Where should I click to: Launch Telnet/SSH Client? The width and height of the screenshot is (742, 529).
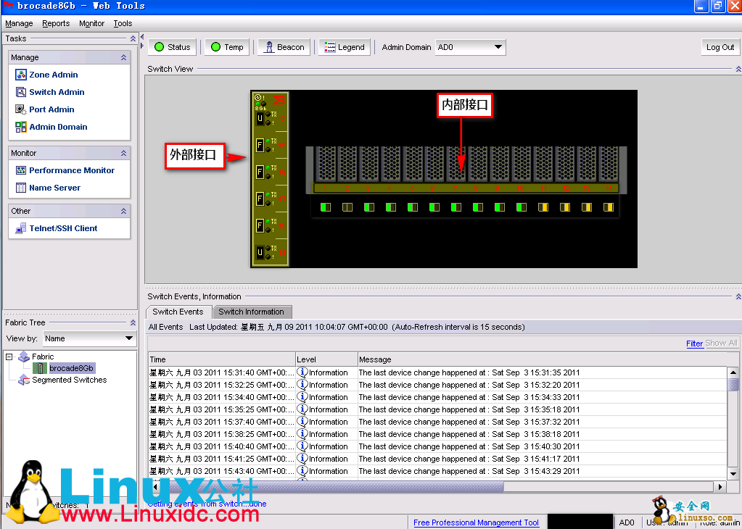63,228
